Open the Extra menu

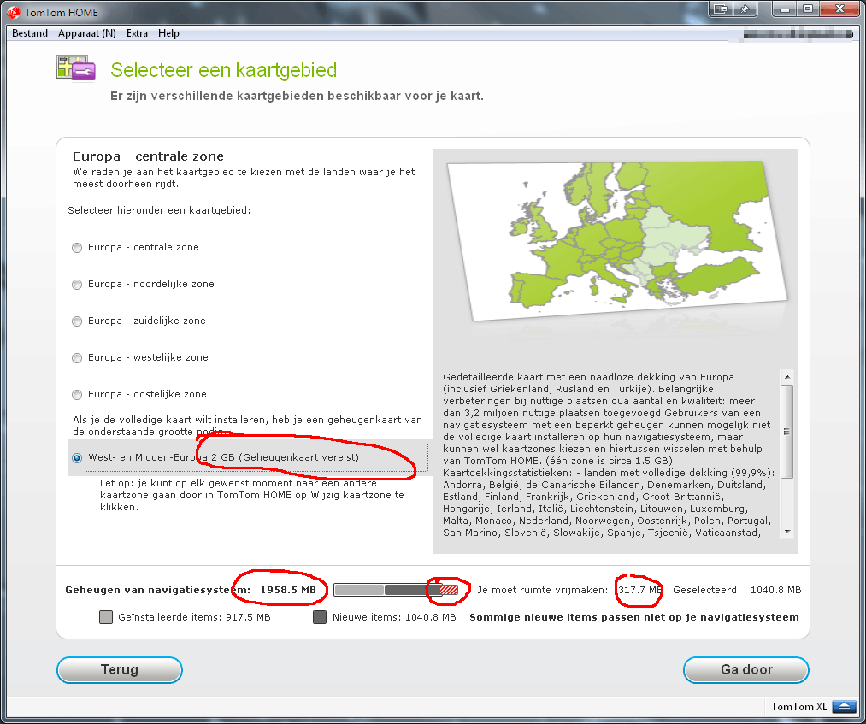coord(137,33)
